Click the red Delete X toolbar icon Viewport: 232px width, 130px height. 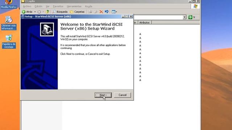(101, 12)
